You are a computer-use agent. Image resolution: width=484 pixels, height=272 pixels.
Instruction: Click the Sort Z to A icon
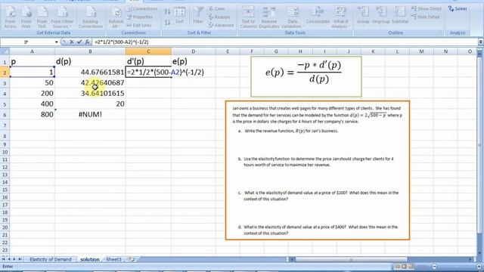click(x=167, y=23)
